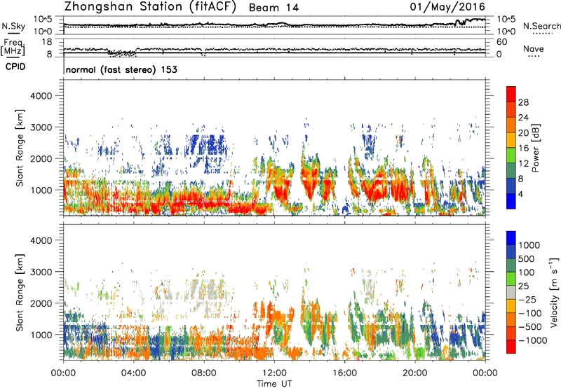Pick the red bottom segment of the velocity color bar

pyautogui.click(x=511, y=347)
